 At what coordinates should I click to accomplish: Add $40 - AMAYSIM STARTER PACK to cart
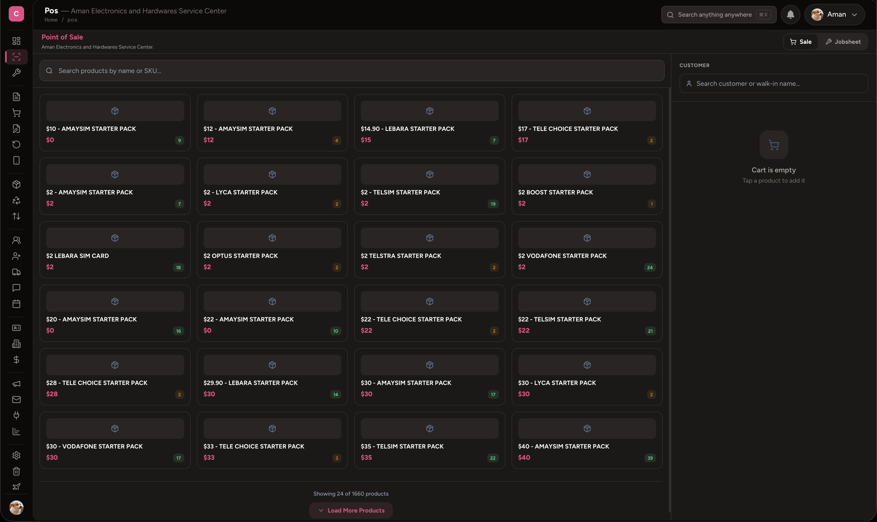pyautogui.click(x=587, y=440)
